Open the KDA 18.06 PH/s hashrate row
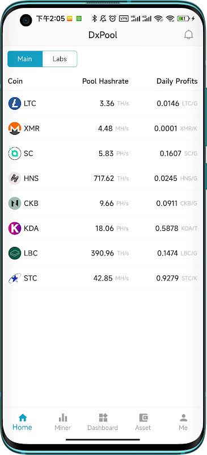Viewport: 207px width, 455px height. click(x=103, y=229)
